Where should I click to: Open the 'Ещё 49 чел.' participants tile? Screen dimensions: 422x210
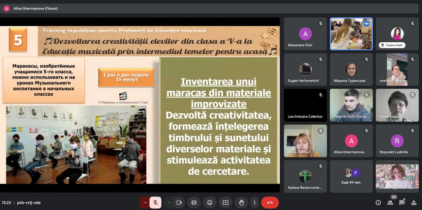coord(351,176)
